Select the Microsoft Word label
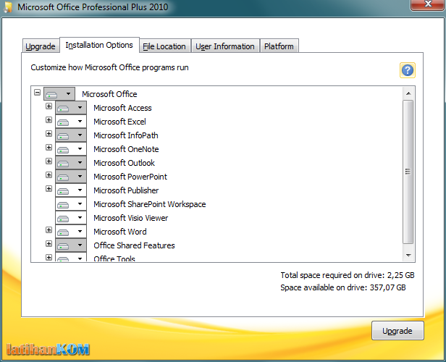The image size is (446, 362). [120, 232]
